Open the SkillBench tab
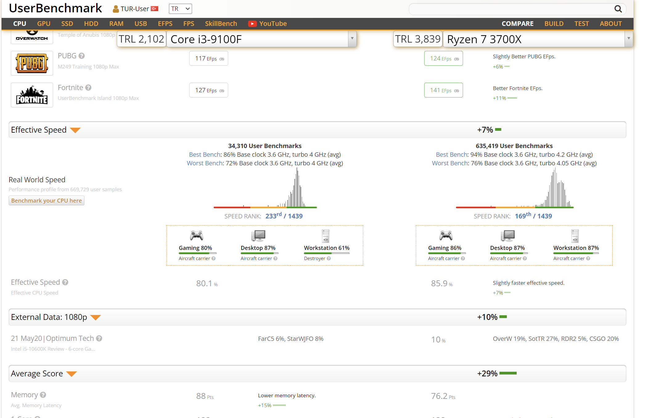 pyautogui.click(x=221, y=24)
